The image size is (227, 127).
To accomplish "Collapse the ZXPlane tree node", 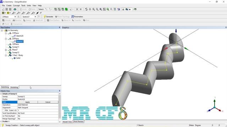I will (6, 39).
